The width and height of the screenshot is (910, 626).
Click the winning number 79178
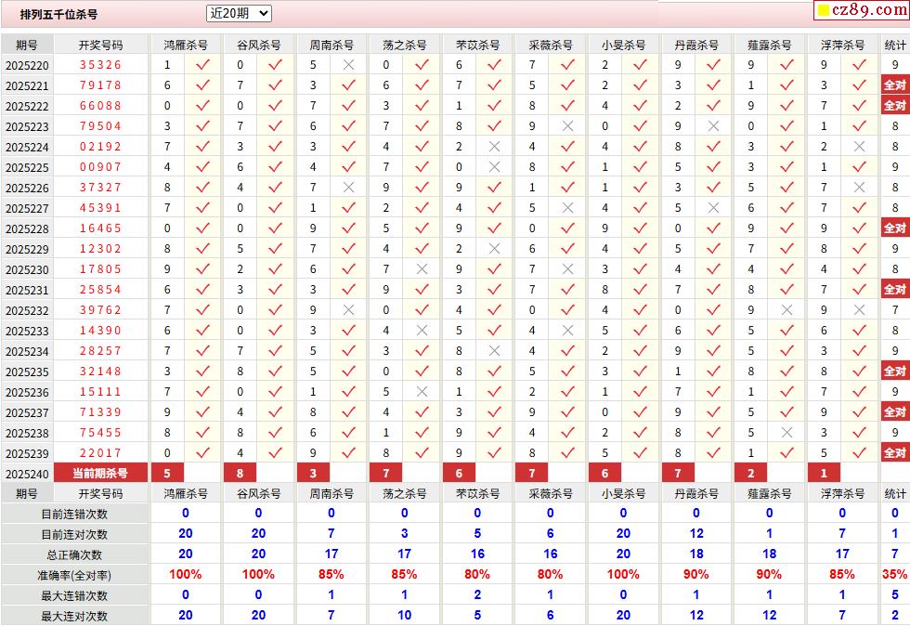click(100, 85)
